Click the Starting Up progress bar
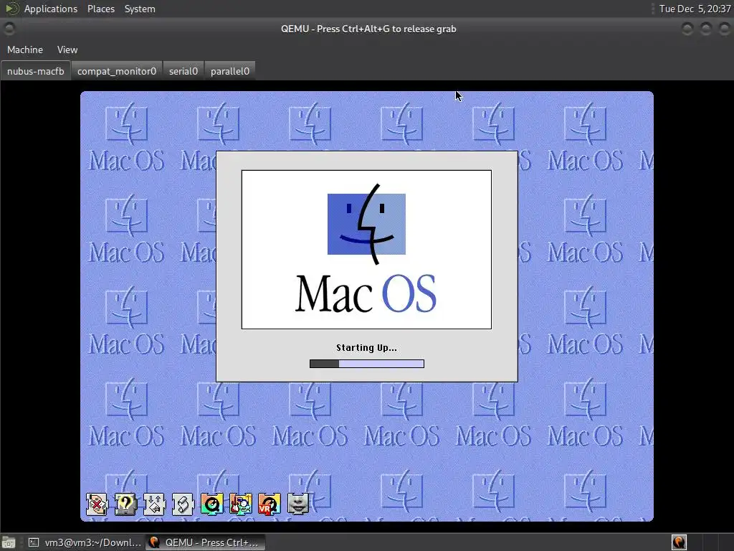Screen dimensions: 734x551 point(366,364)
